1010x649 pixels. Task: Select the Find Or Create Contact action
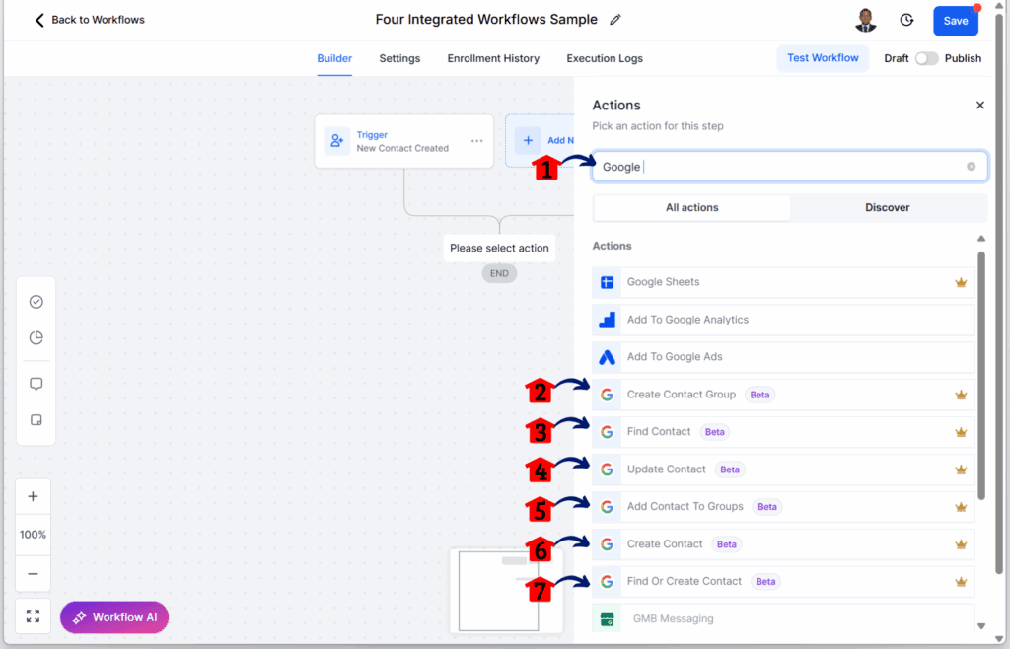tap(782, 581)
